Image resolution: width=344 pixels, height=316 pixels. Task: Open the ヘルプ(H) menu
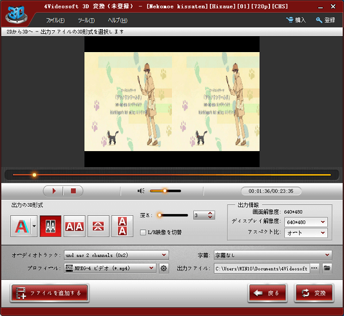coord(118,21)
